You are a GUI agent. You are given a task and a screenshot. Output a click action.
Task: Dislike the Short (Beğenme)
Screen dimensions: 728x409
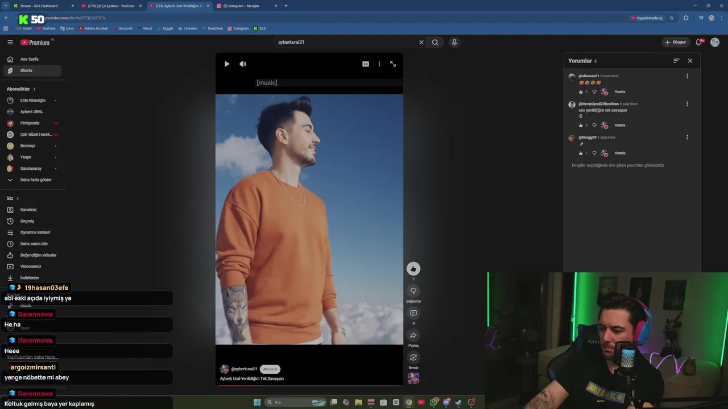point(413,291)
